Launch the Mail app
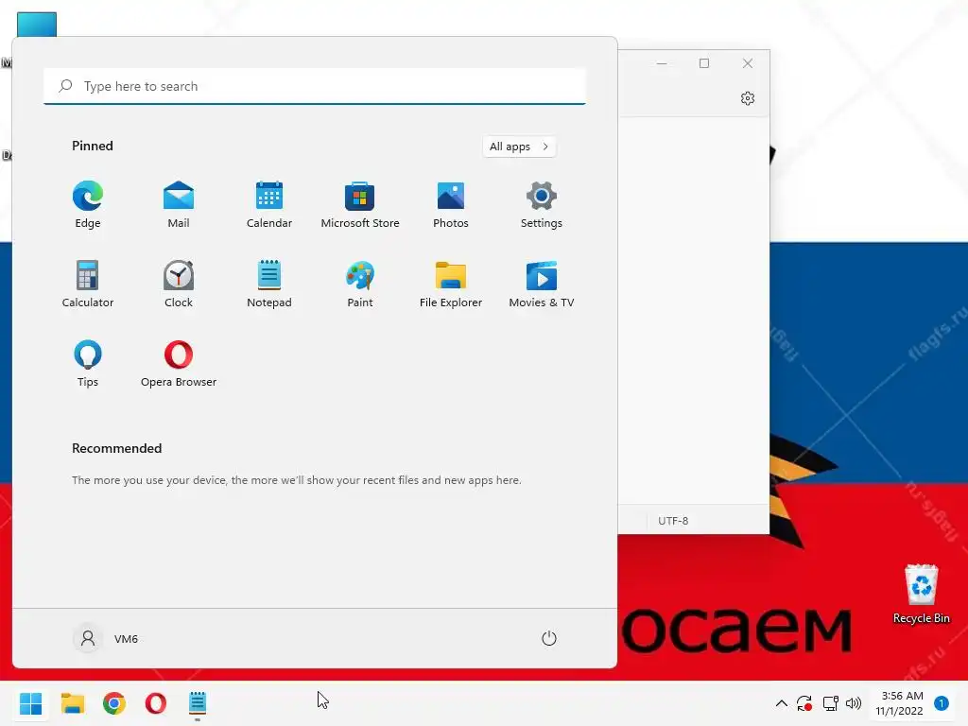The height and width of the screenshot is (726, 968). [179, 204]
